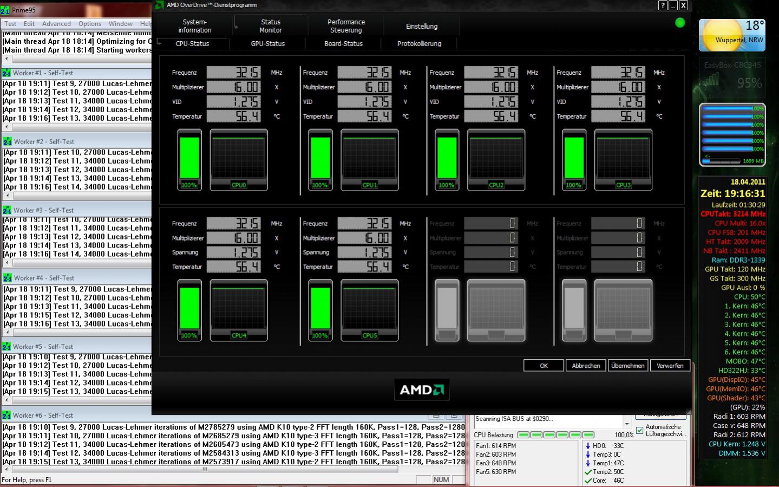Image resolution: width=779 pixels, height=487 pixels.
Task: Click the NUM indicator in Prime95 status bar
Action: tap(441, 480)
